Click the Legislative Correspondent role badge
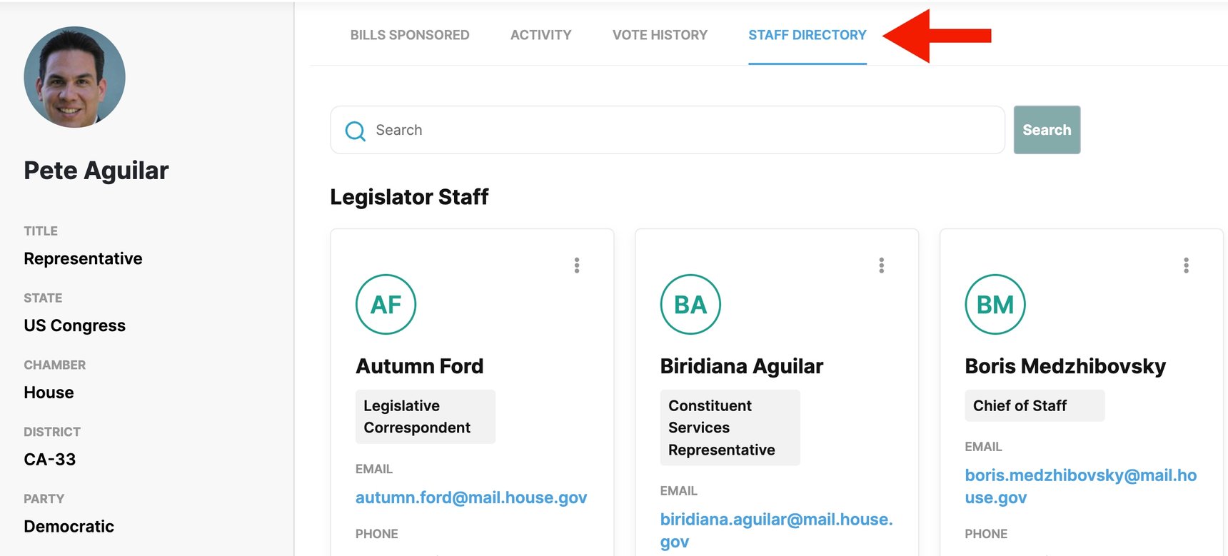 click(x=425, y=416)
